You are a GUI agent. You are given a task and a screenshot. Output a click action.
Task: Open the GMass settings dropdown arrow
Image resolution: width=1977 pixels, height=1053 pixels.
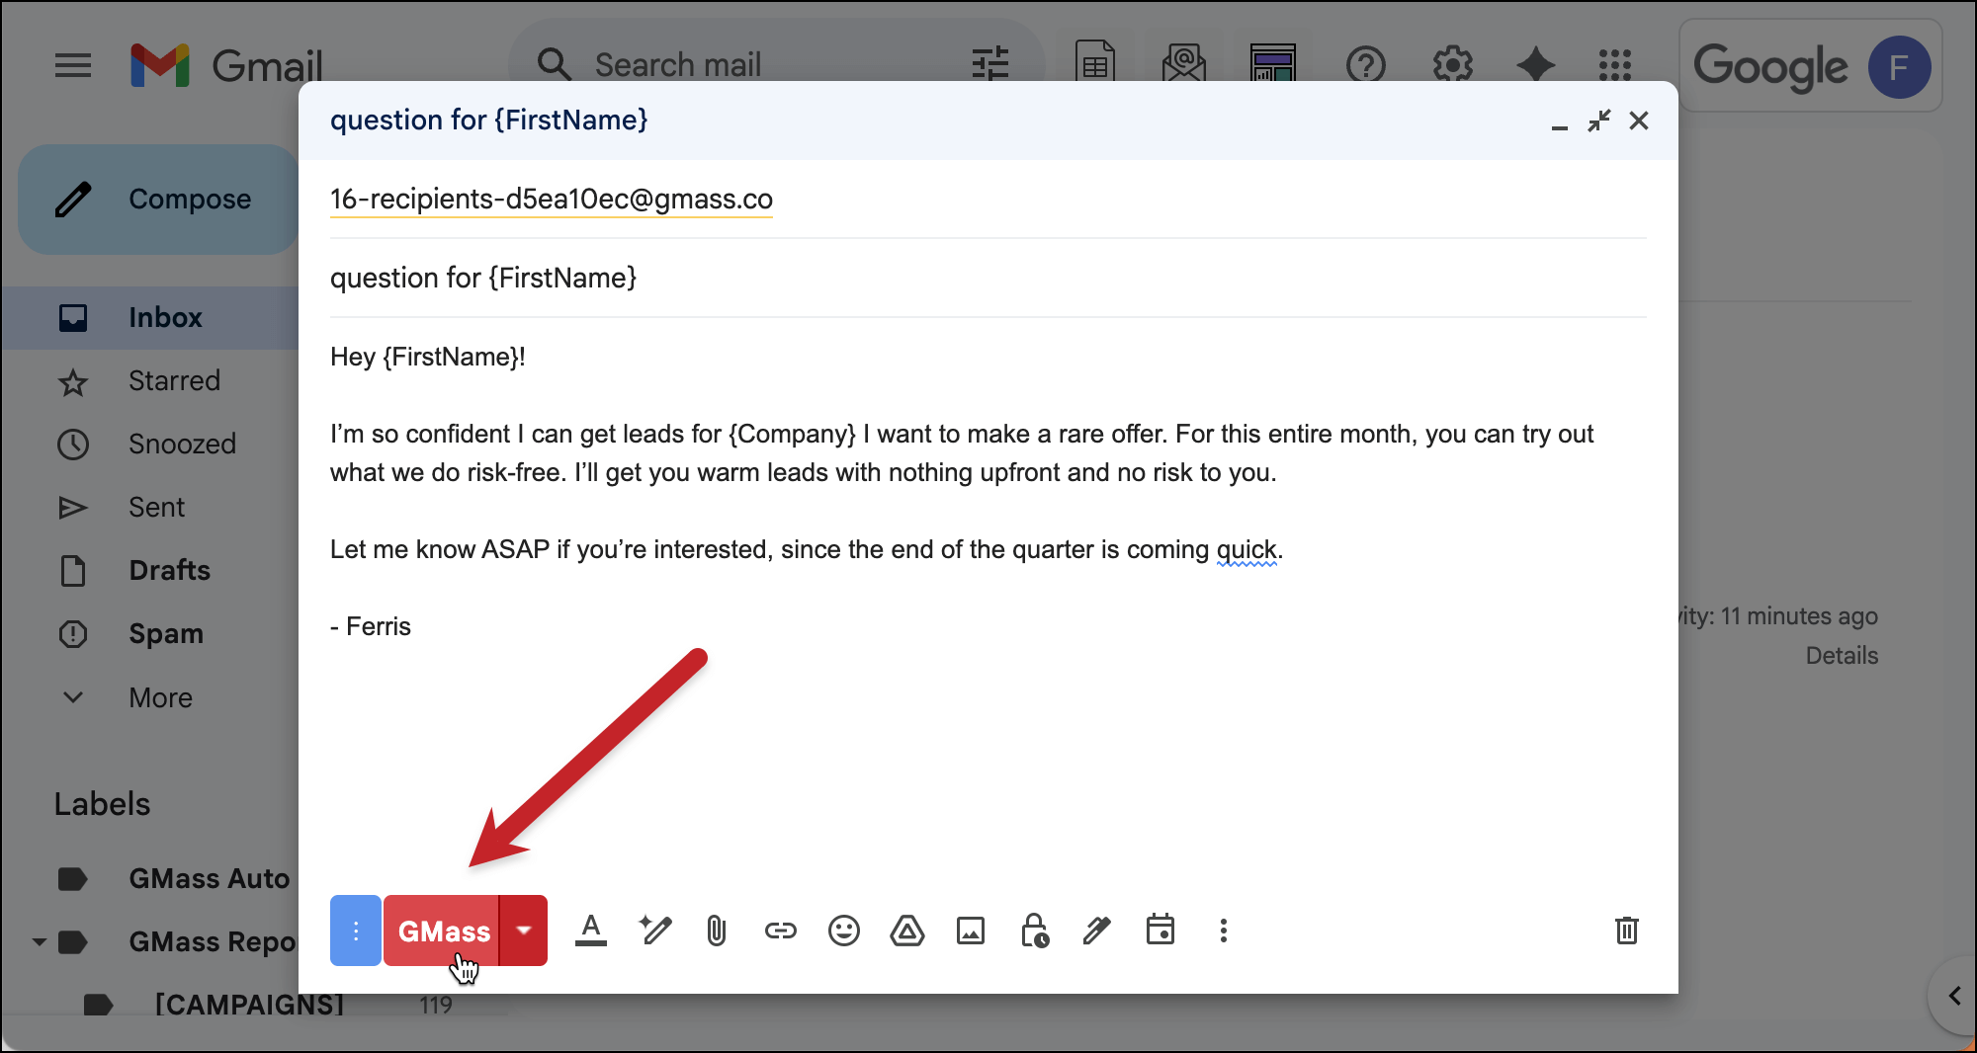point(524,931)
